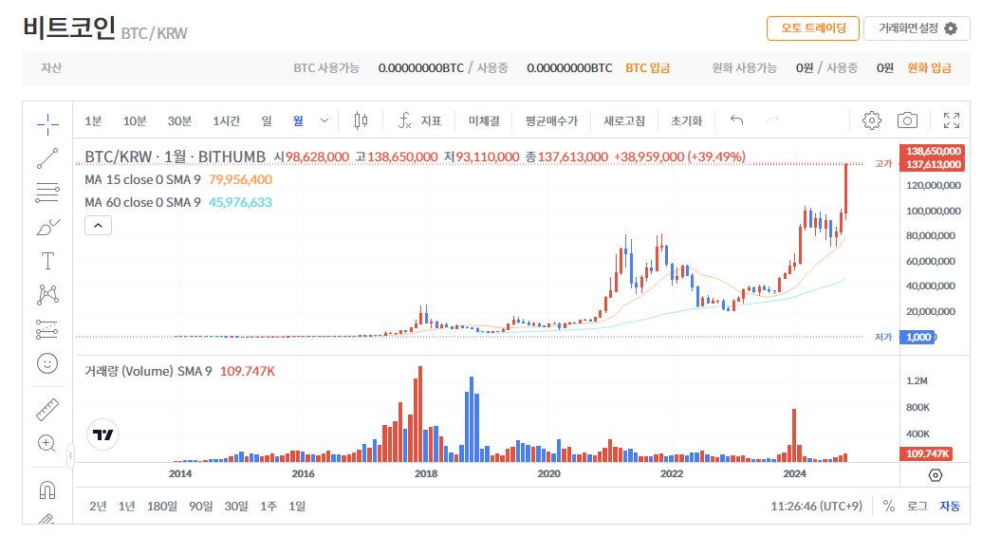Open the forecast and measurement tools
Screen dimensions: 1001x554
(x=47, y=329)
